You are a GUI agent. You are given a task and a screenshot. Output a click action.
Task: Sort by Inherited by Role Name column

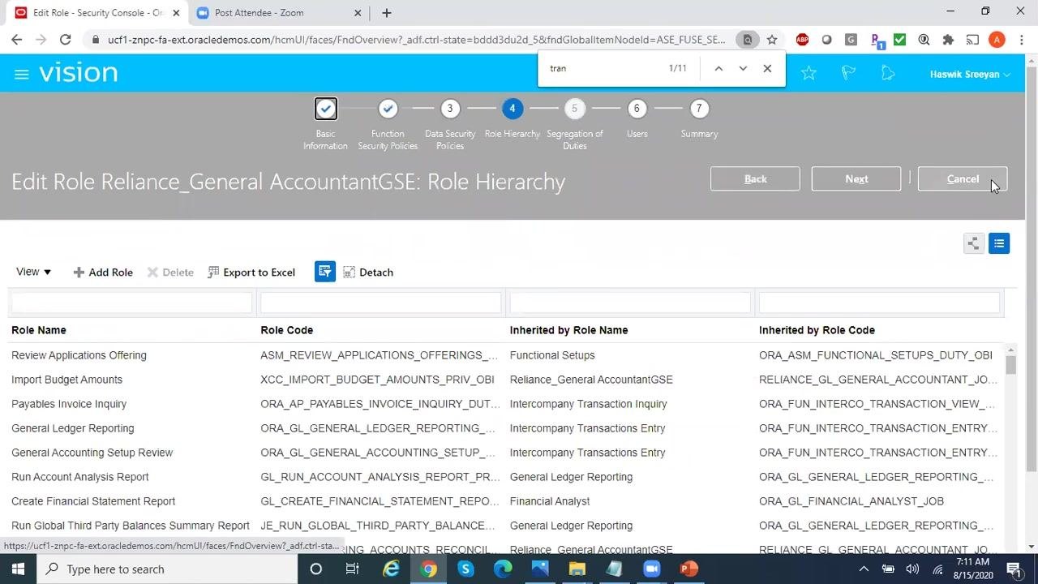coord(568,330)
